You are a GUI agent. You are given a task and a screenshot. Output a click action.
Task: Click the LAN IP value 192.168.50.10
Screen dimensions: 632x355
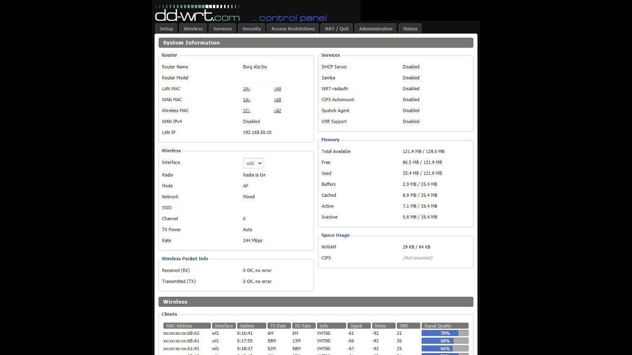point(257,133)
